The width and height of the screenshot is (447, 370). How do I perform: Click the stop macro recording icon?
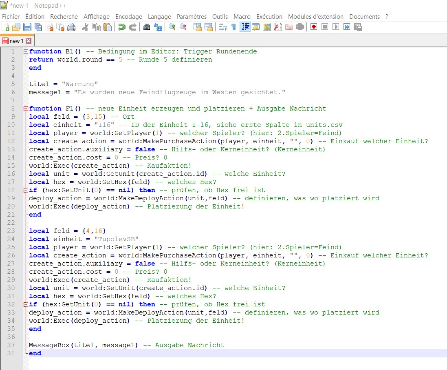tap(325, 27)
